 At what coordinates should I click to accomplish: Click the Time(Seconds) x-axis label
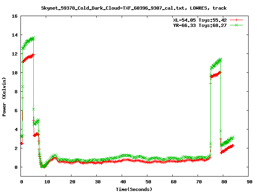[134, 189]
